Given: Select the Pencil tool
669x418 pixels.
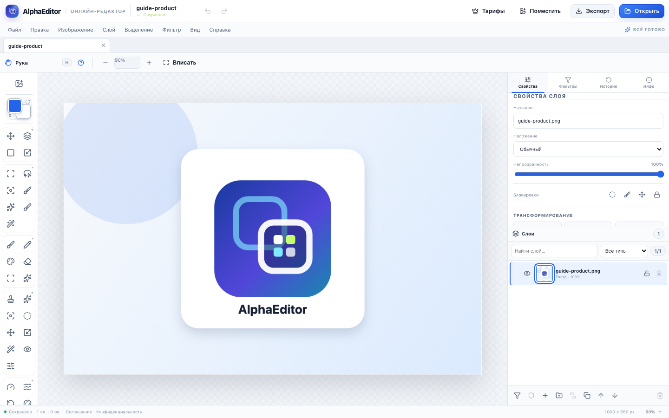Looking at the screenshot, I should [27, 245].
